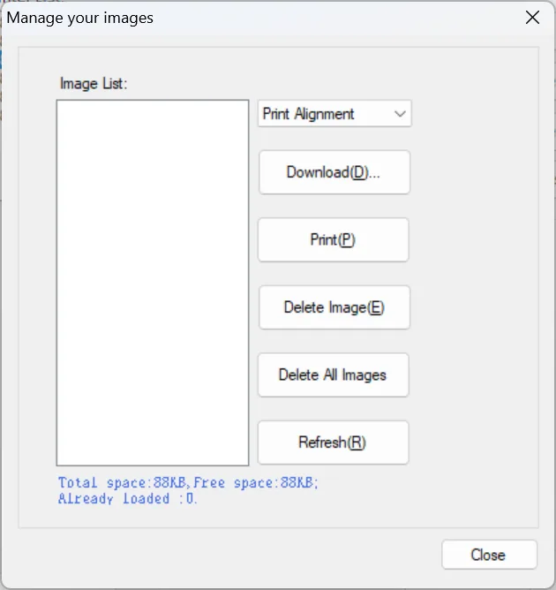Click the 'Free space:88KB' text

(256, 483)
